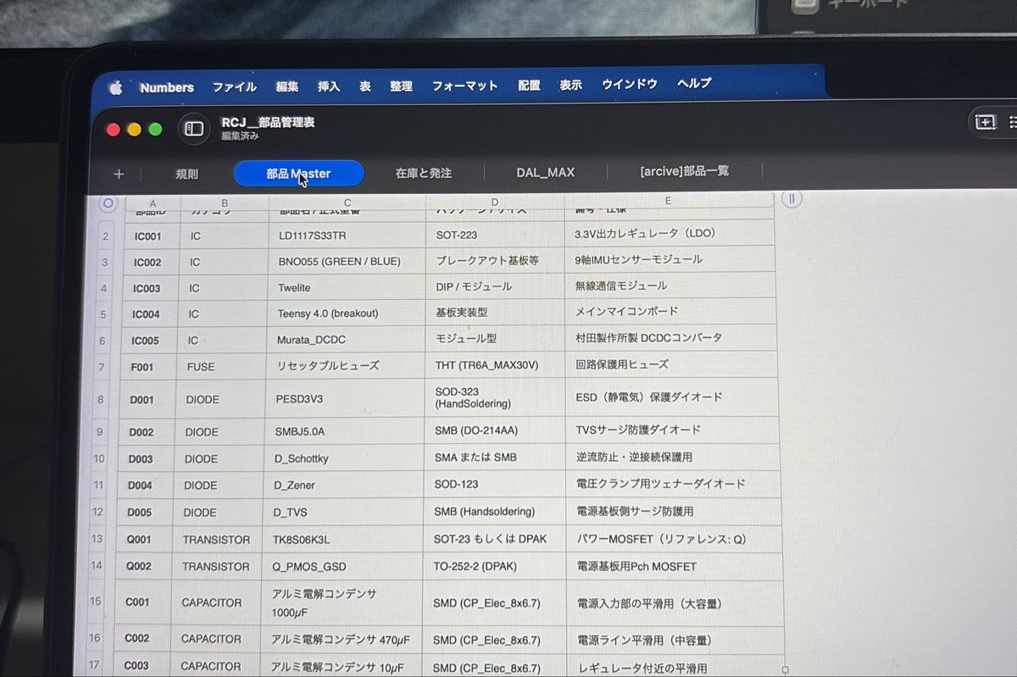The height and width of the screenshot is (677, 1017).
Task: Open the 挿入 menu
Action: (x=329, y=86)
